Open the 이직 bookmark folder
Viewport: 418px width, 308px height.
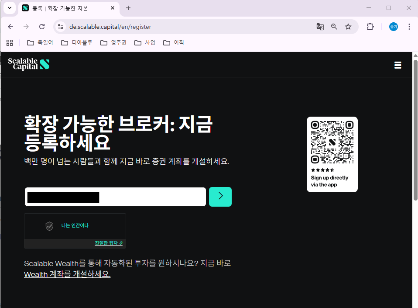click(x=174, y=43)
